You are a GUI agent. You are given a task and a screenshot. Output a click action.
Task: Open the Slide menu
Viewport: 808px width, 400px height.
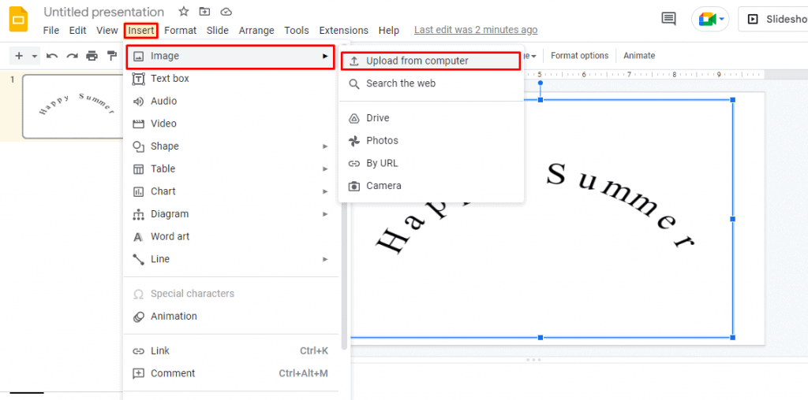[x=218, y=31]
